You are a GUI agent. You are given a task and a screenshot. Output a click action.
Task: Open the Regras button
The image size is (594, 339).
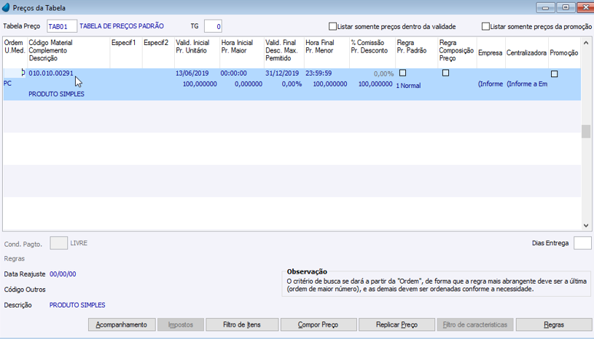click(x=553, y=324)
